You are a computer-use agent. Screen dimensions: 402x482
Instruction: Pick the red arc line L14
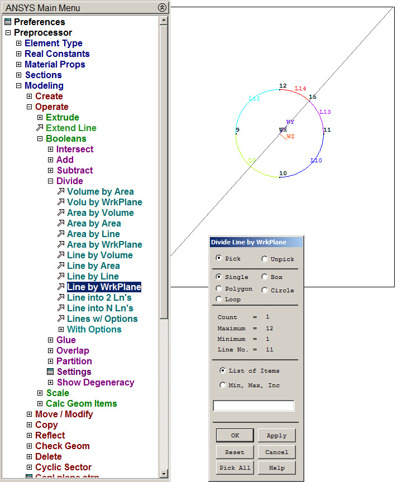click(295, 93)
